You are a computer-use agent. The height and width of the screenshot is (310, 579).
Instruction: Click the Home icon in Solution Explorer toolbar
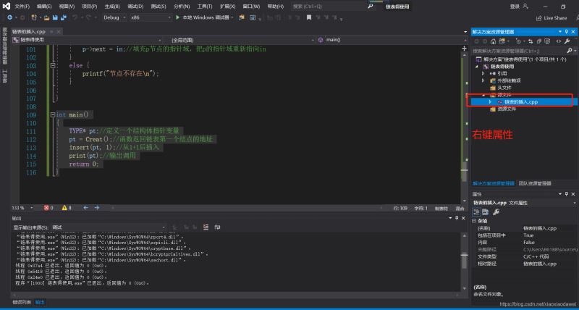(x=491, y=42)
